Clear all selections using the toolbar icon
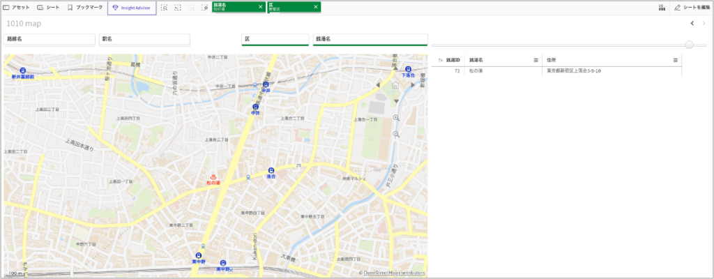Viewport: 714px width, 279px height. point(204,7)
